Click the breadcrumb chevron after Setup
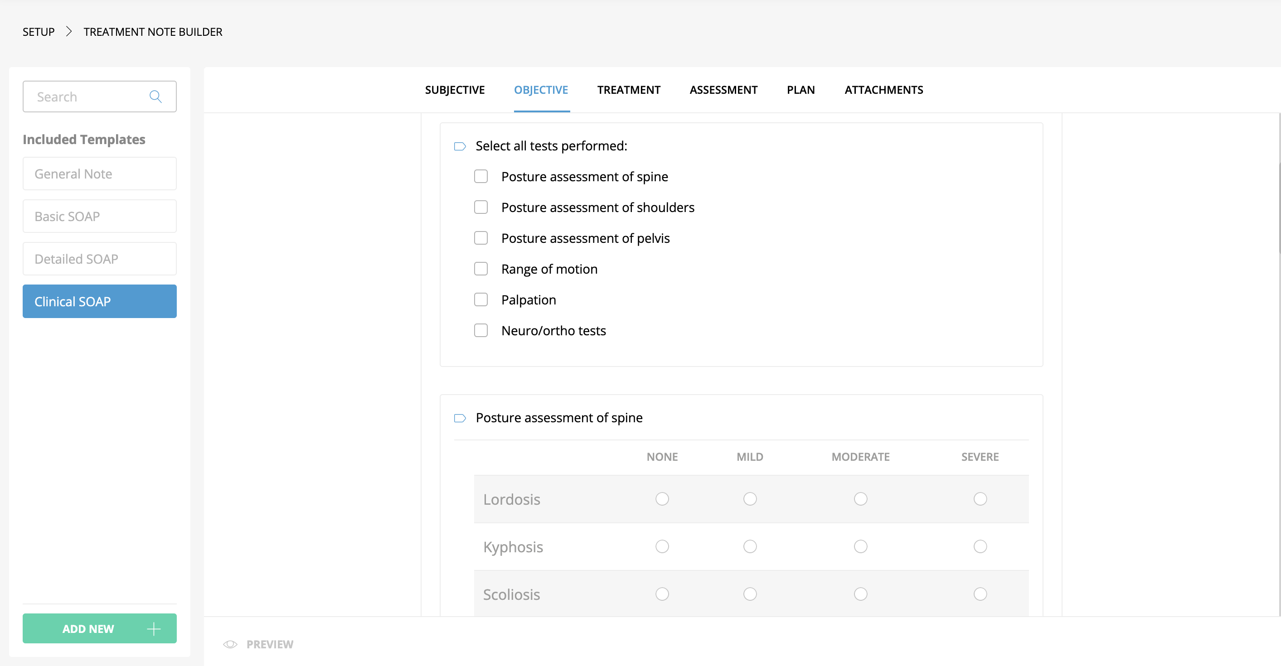 pos(69,32)
